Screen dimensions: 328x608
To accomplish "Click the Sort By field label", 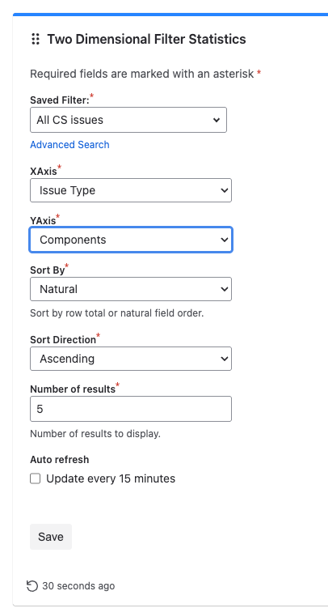I will coord(47,270).
